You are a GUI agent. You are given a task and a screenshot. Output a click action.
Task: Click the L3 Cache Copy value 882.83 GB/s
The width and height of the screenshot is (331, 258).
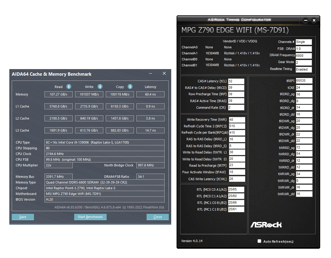tap(120, 130)
